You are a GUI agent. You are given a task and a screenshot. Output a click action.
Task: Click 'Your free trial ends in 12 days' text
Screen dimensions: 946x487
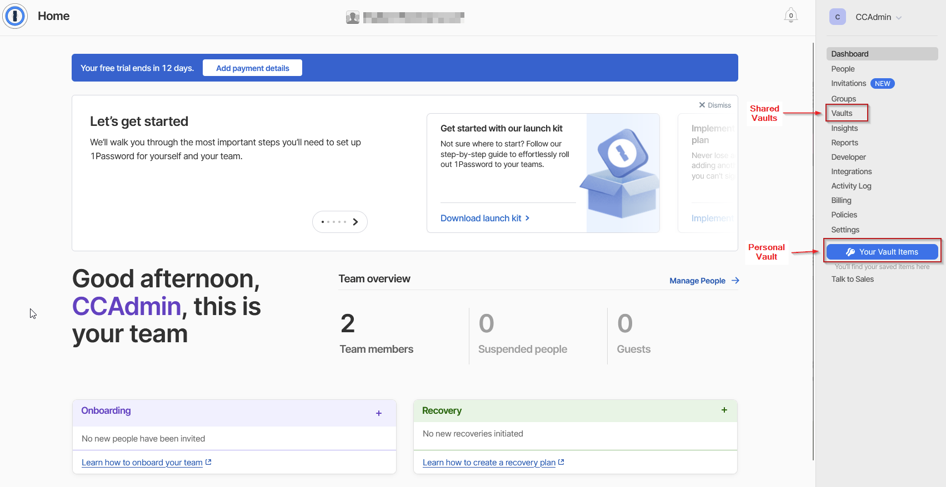click(x=137, y=68)
